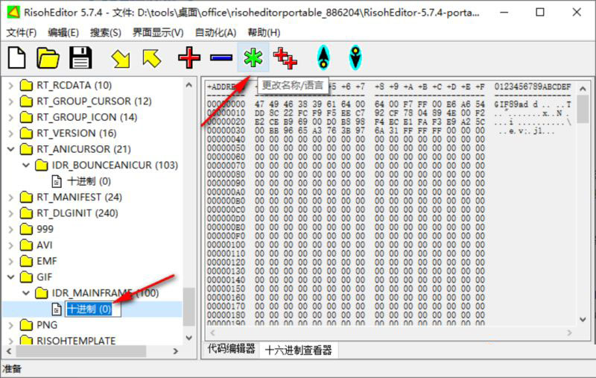Click the cyan down arrow icon

click(355, 58)
